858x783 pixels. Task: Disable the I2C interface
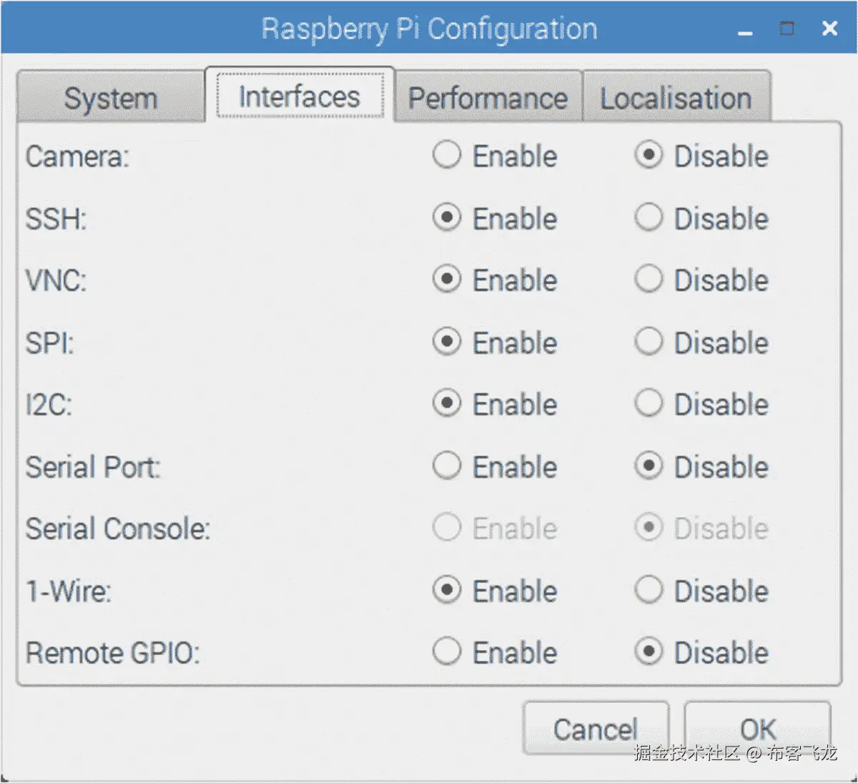[649, 404]
